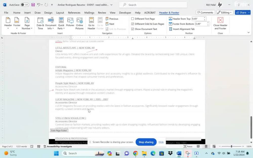
Task: Open the ACROBAT tab
Action: click(x=150, y=13)
